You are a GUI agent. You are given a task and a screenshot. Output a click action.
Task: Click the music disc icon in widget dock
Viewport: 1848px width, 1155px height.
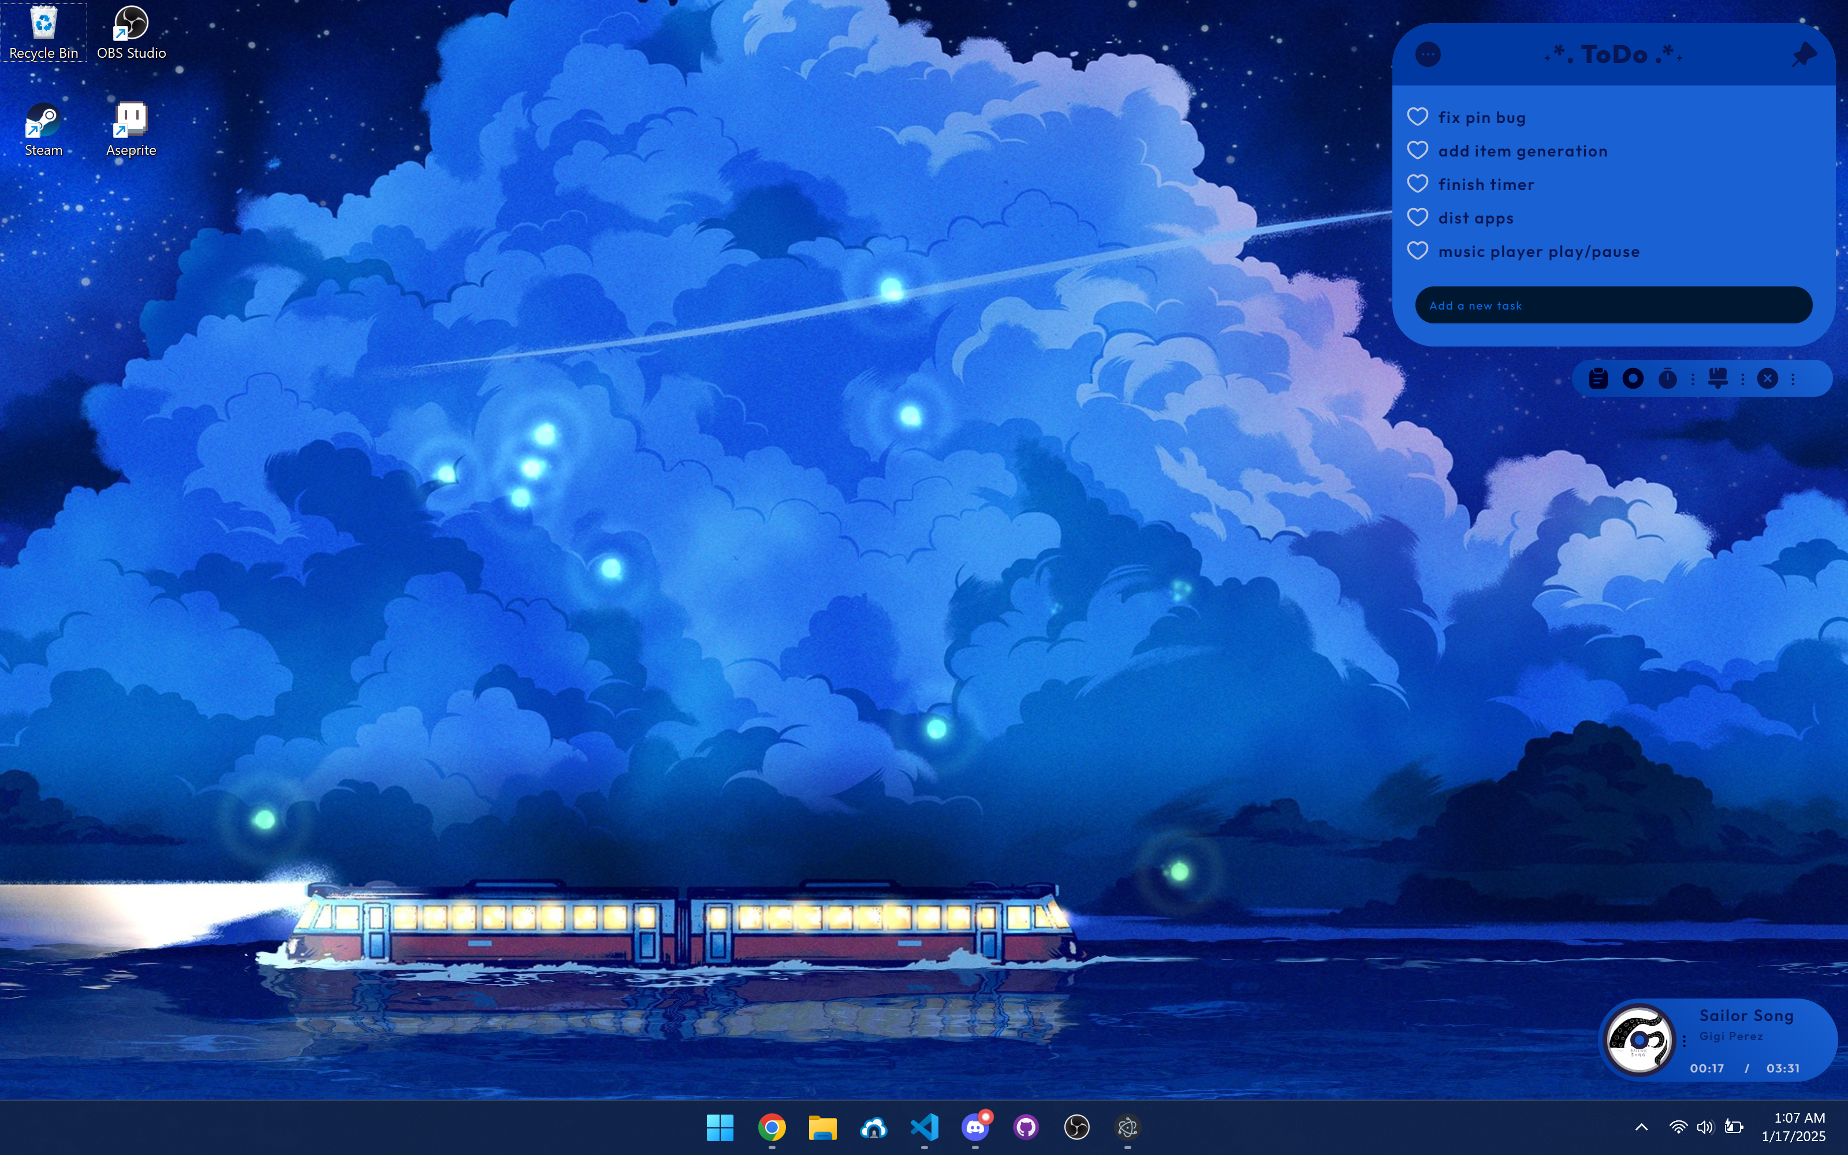(1633, 378)
